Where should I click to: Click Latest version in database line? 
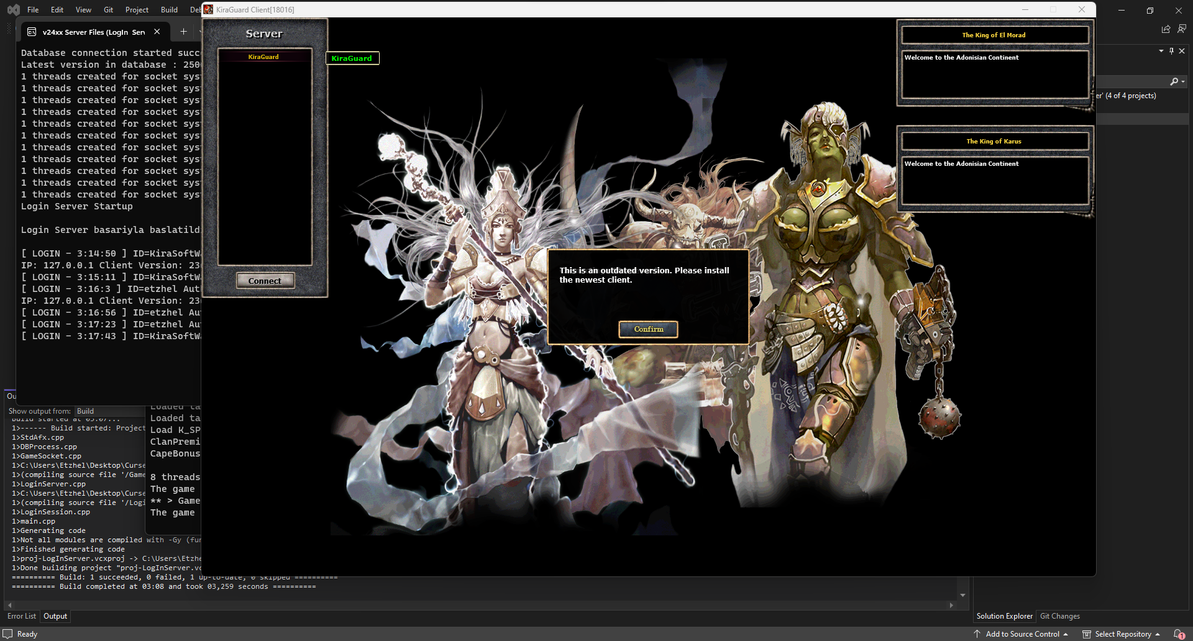coord(111,65)
